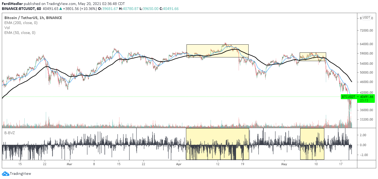Click the FerdiHodler author name
378x179 pixels.
(x=12, y=4)
